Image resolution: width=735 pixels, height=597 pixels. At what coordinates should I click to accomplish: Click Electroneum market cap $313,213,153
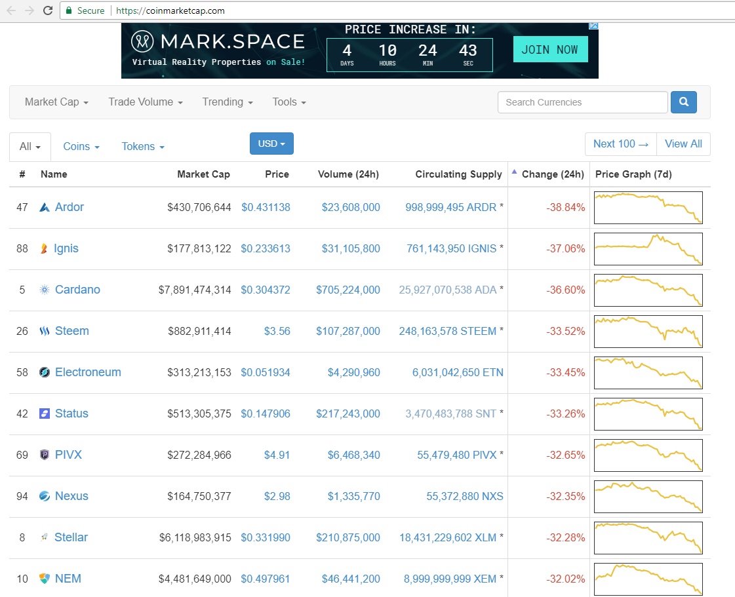pos(199,372)
